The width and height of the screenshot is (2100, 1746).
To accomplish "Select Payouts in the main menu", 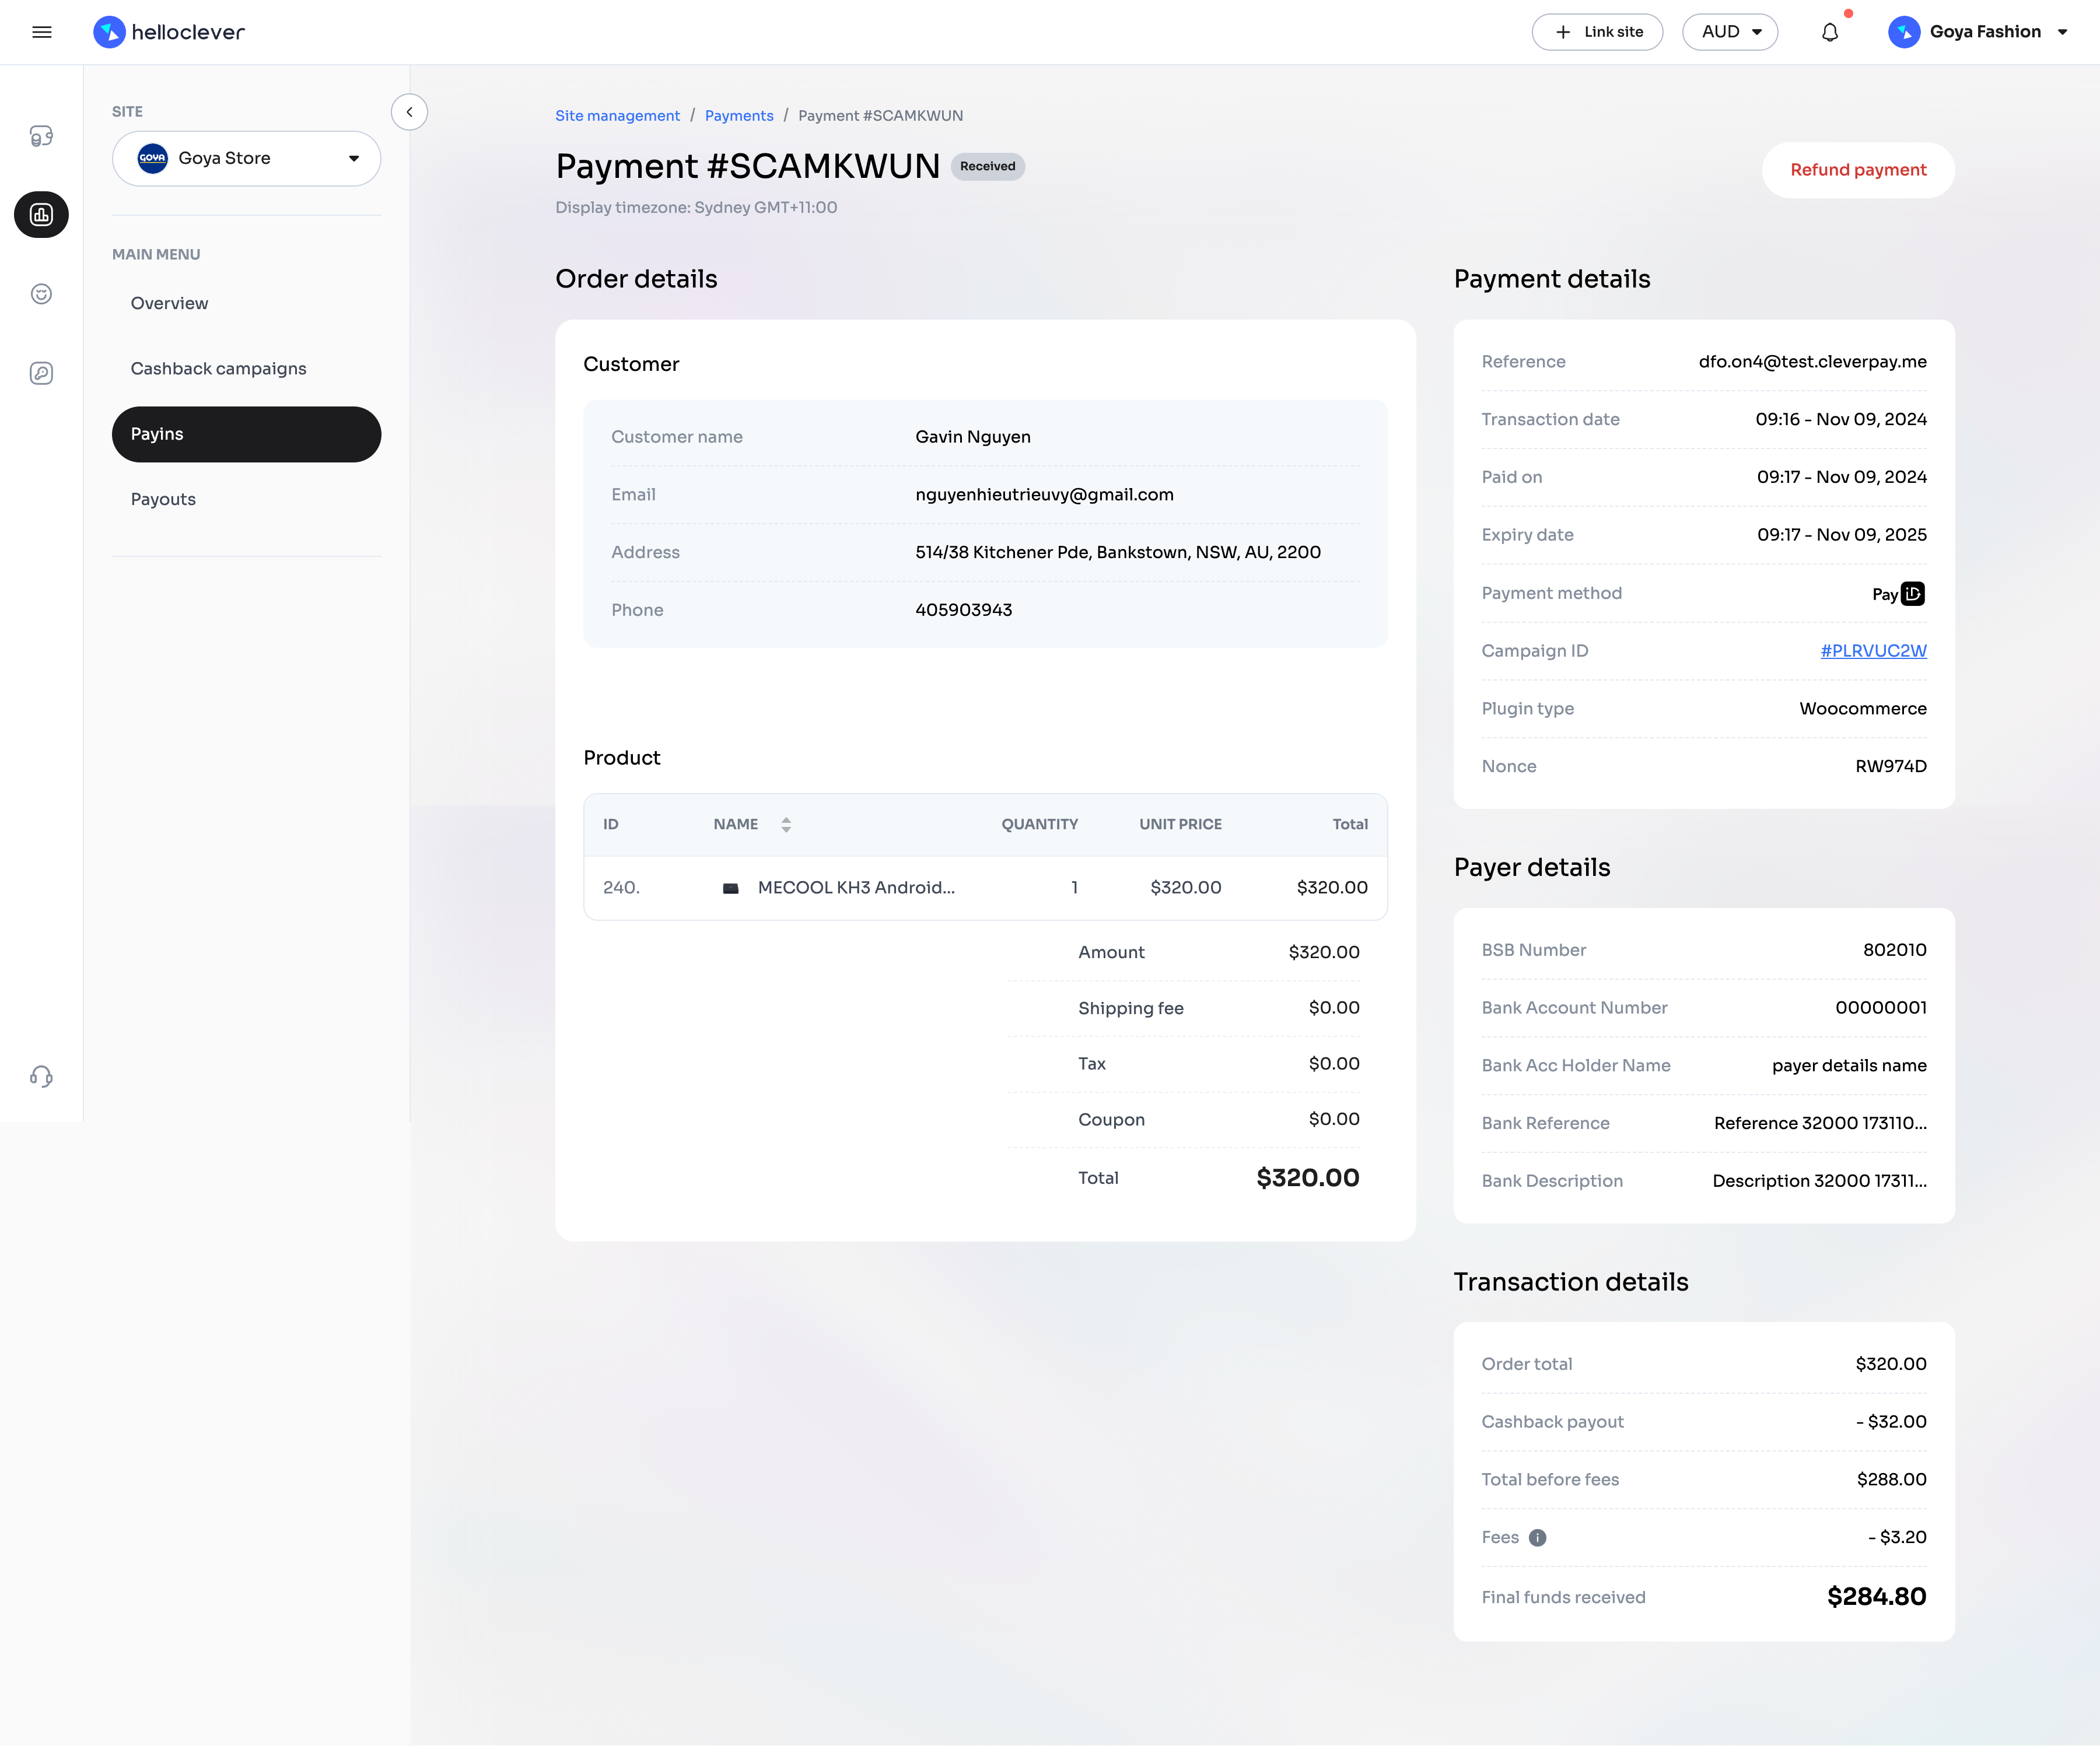I will [x=163, y=499].
